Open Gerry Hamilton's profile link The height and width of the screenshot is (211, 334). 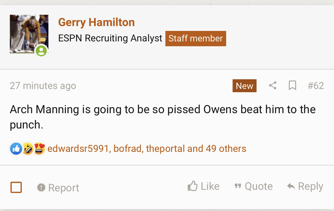pos(96,22)
